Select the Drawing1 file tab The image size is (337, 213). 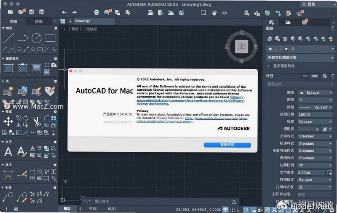pos(94,21)
